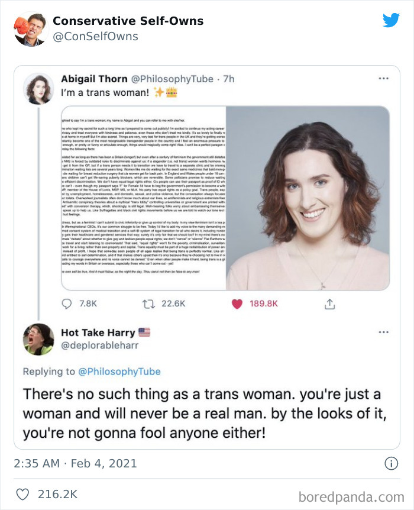
Task: Open the three-dot menu on Abigail's tweet
Action: (384, 78)
